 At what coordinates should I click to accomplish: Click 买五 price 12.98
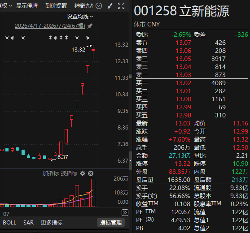(x=184, y=115)
